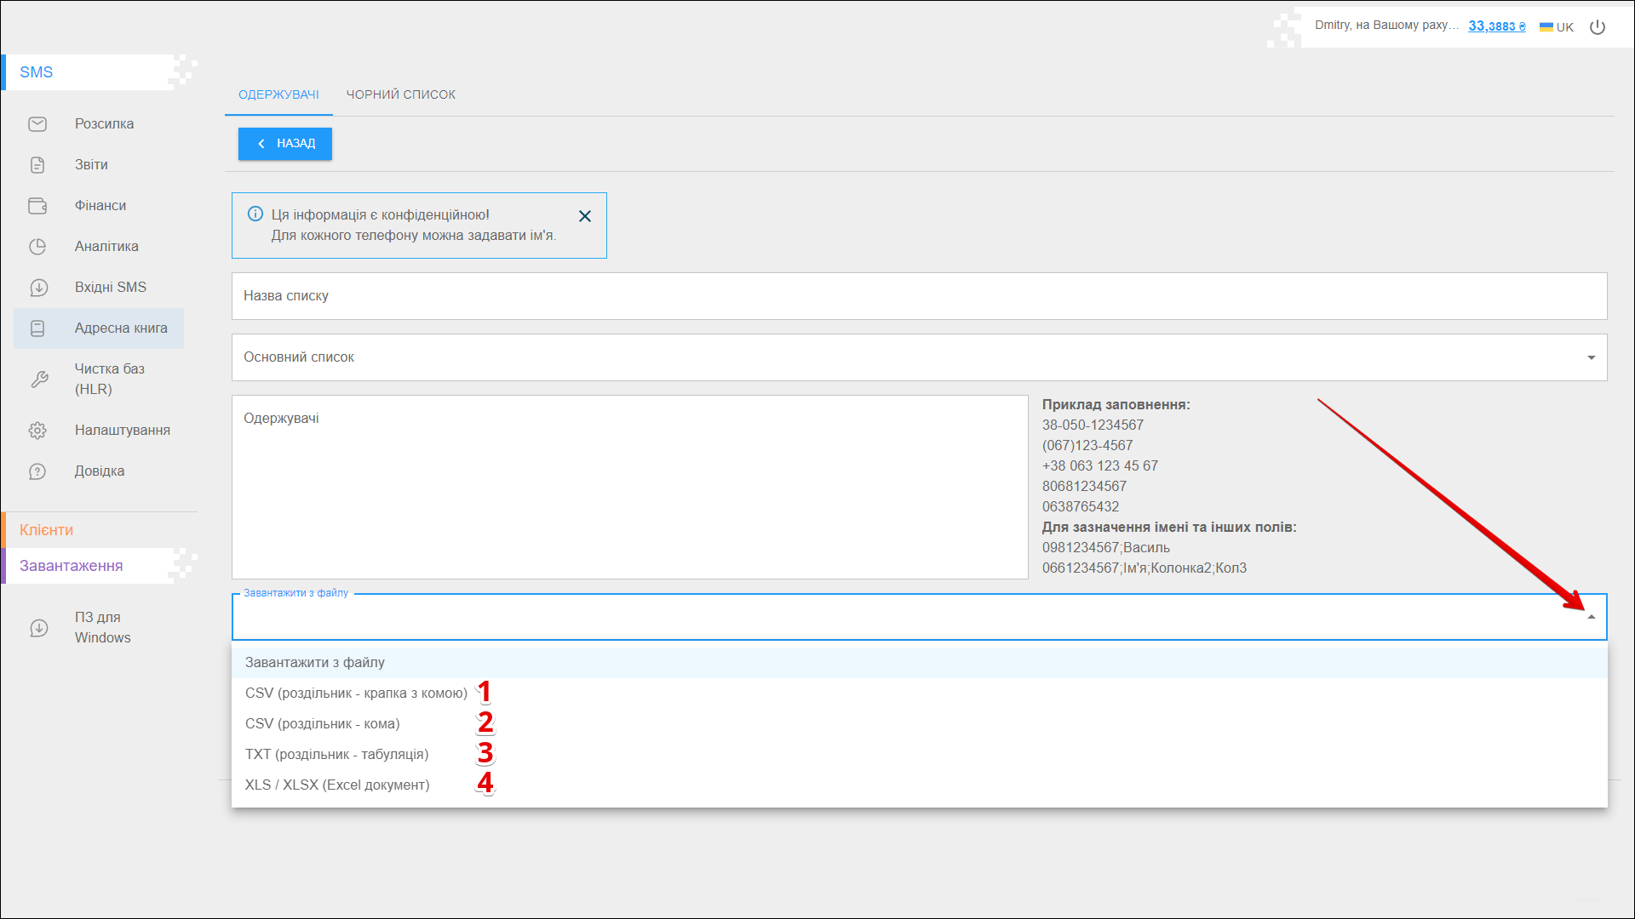This screenshot has width=1635, height=919.
Task: Click the Назва списку input field
Action: (918, 296)
